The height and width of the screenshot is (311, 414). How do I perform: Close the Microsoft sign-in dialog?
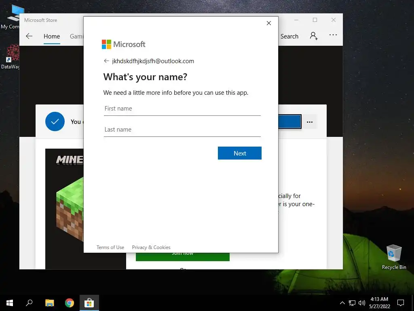[x=269, y=23]
